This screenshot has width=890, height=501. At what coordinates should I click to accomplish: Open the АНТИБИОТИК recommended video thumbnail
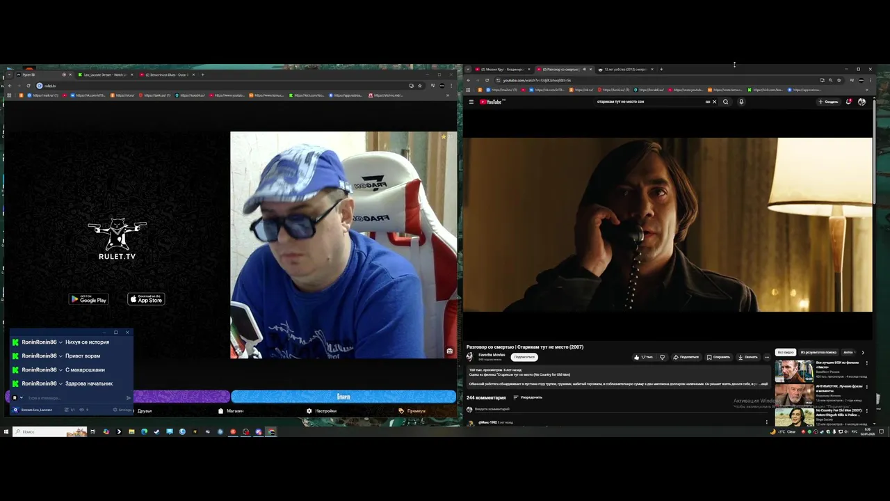pyautogui.click(x=794, y=395)
